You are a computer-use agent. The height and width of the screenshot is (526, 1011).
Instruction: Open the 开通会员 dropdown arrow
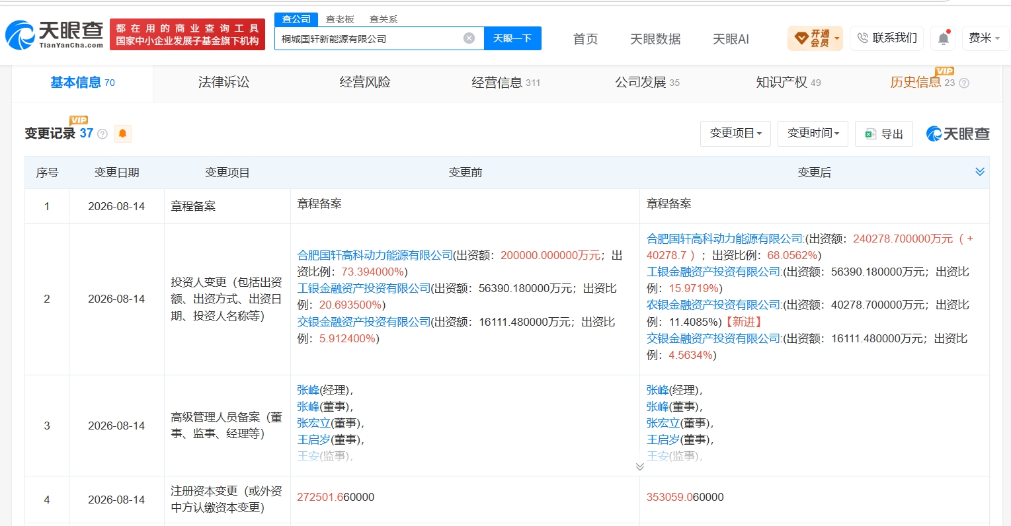(x=837, y=38)
